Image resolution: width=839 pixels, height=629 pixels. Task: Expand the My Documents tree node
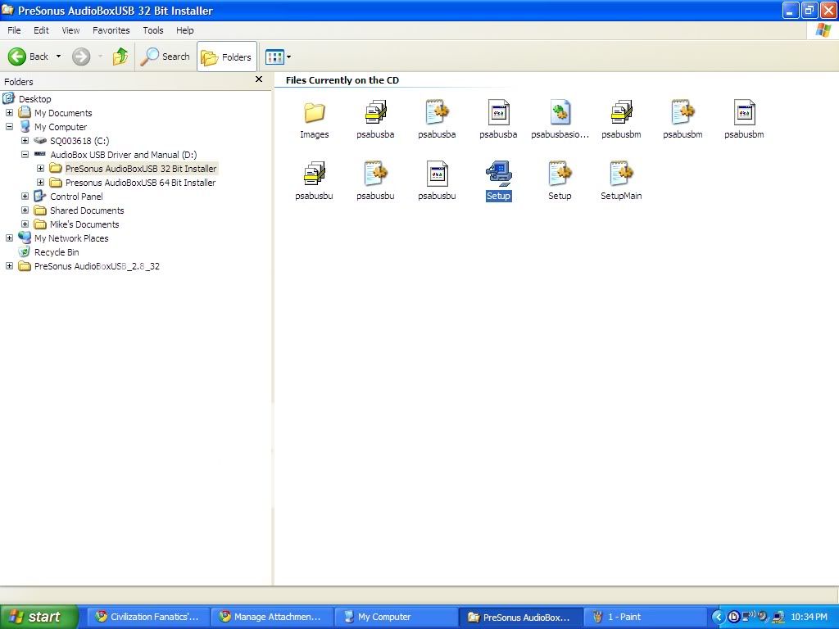(9, 113)
